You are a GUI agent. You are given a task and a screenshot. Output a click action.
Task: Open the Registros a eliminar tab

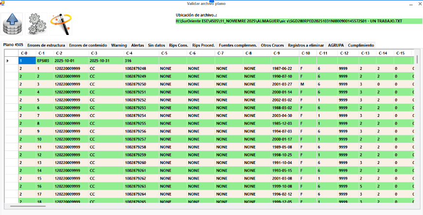(306, 45)
